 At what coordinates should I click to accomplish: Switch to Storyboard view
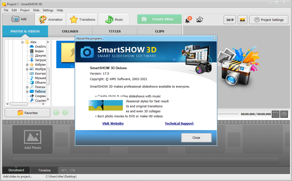click(x=16, y=170)
